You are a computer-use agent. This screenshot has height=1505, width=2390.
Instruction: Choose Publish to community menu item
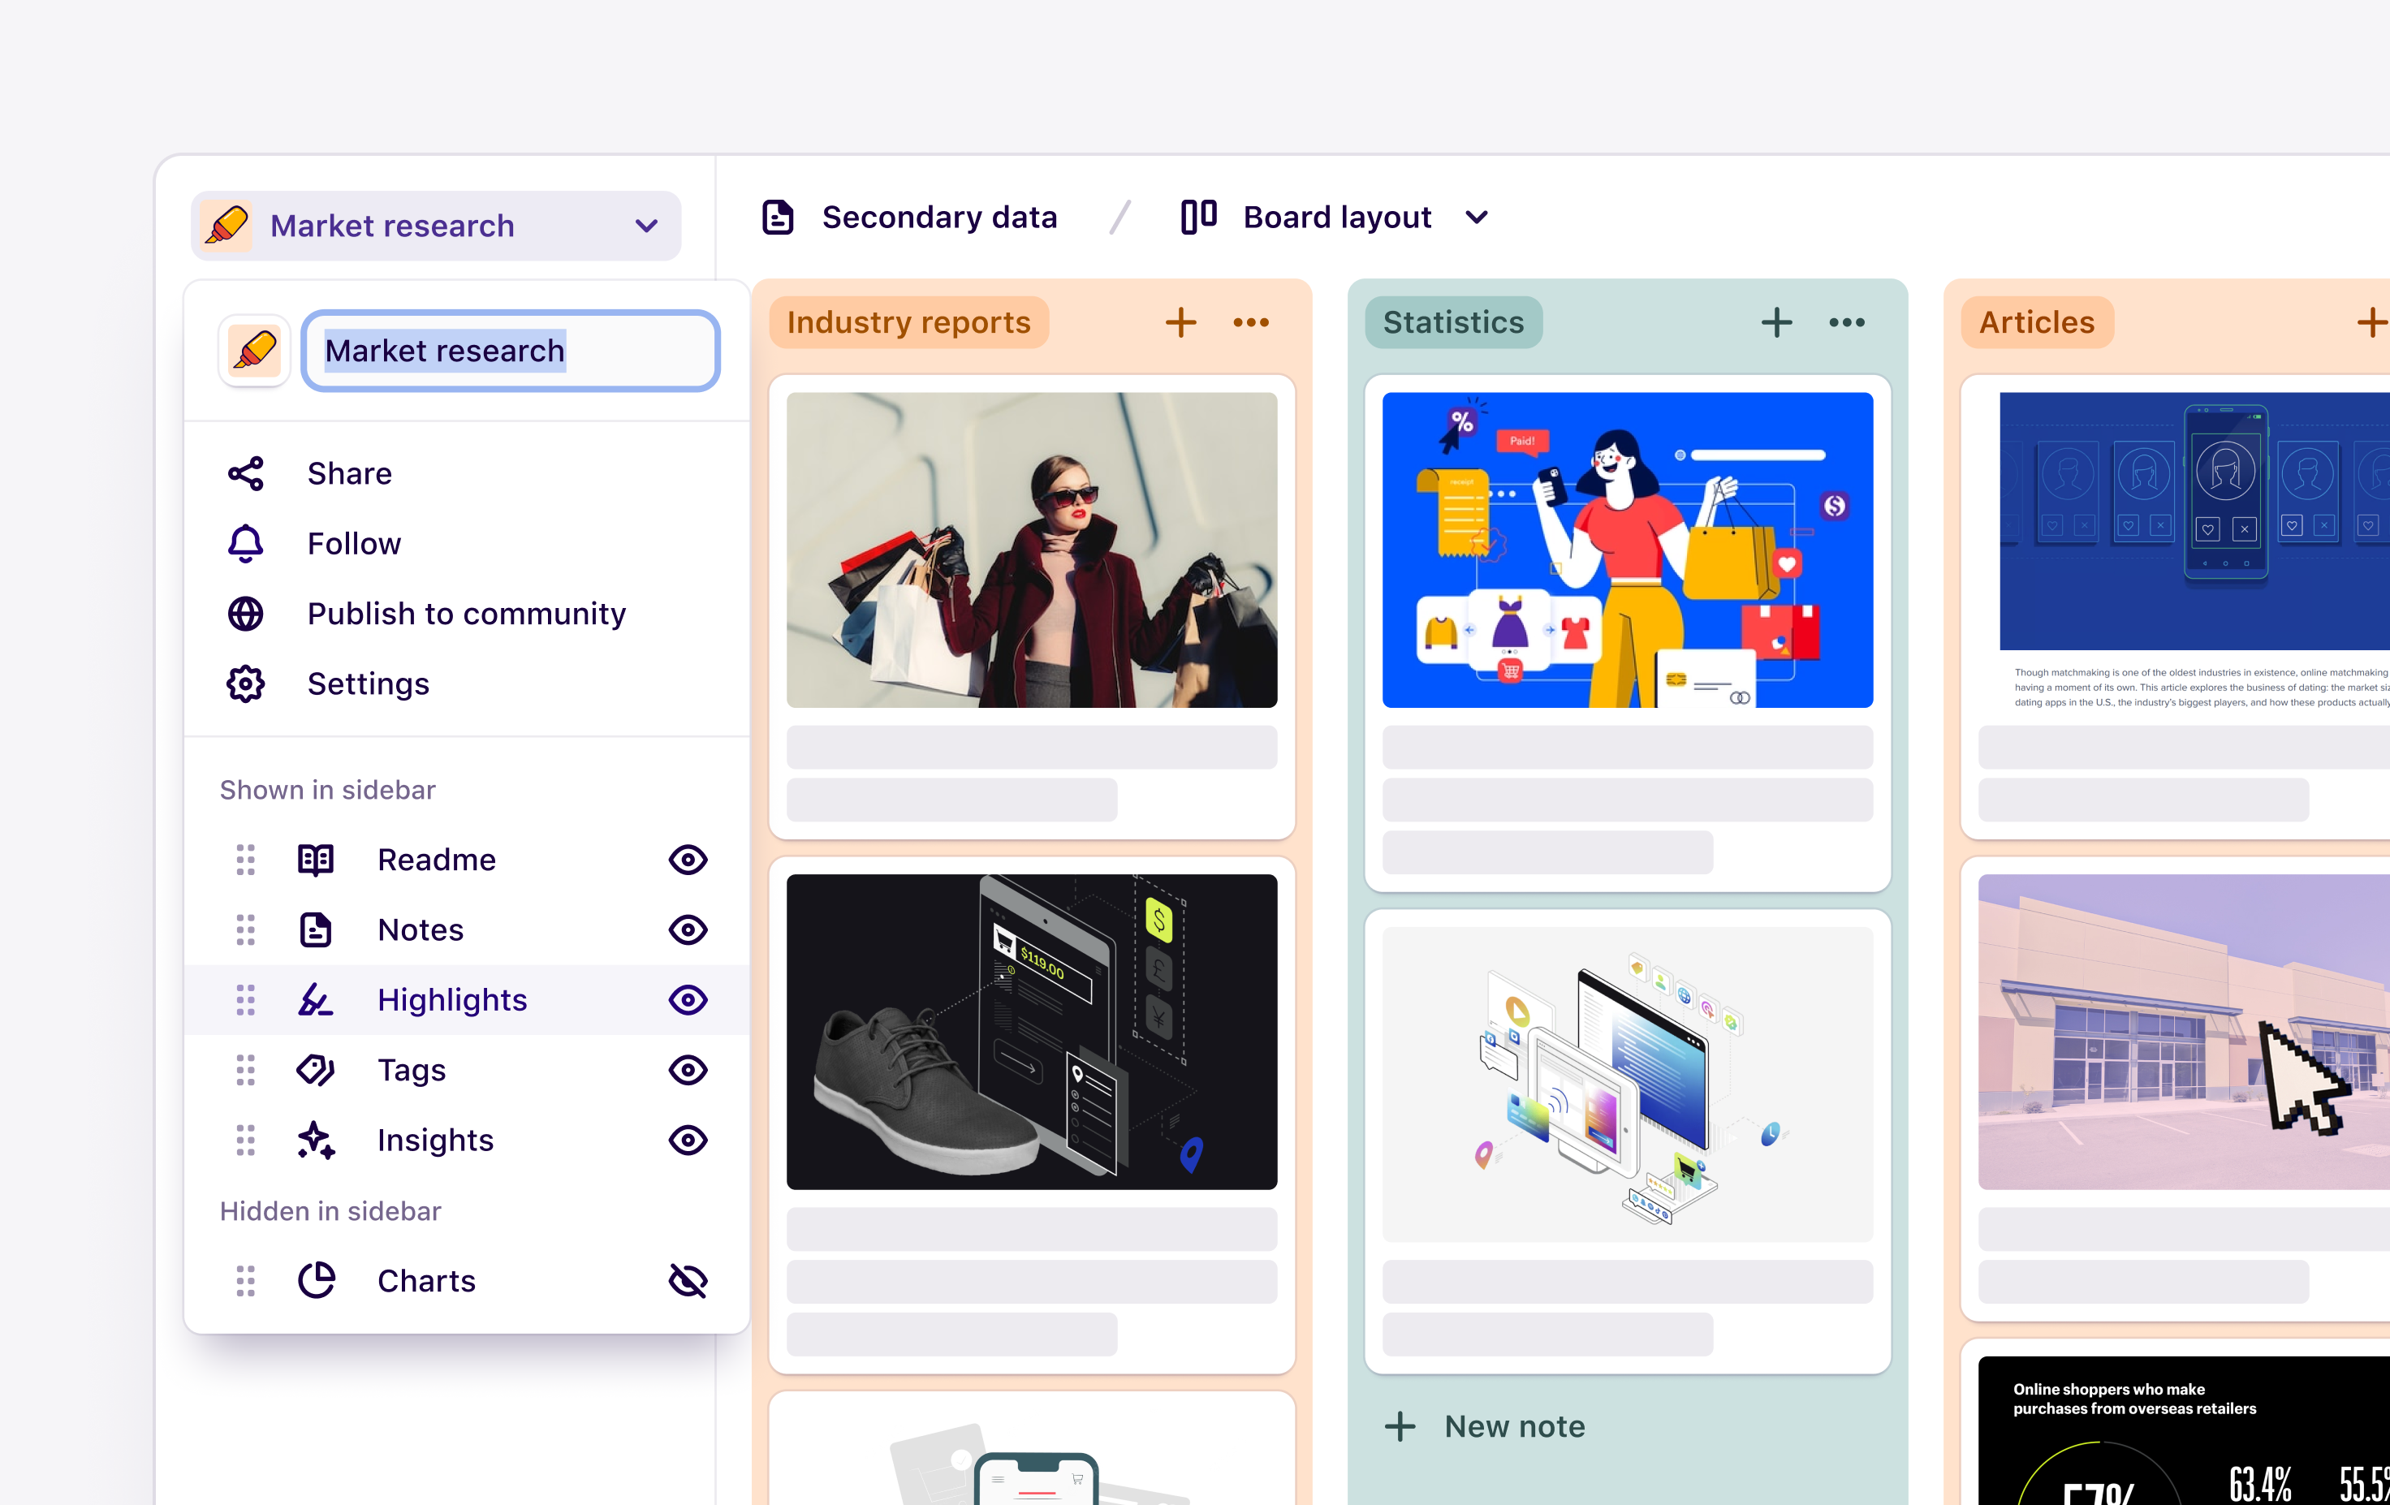(467, 614)
